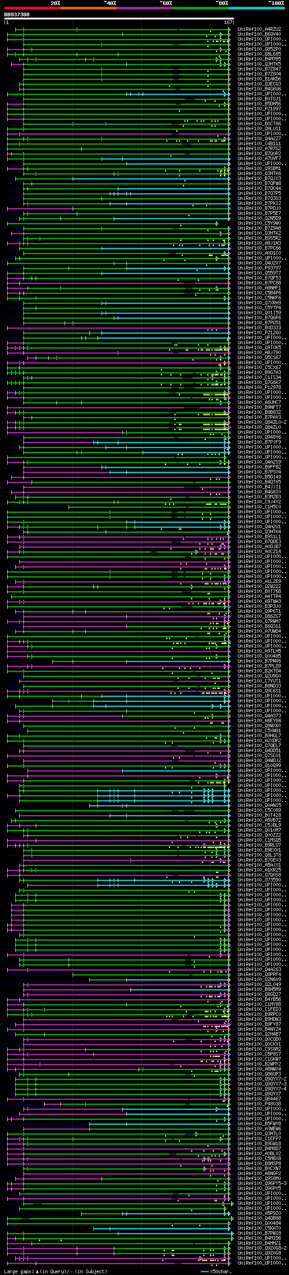The image size is (289, 1275).
Task: Select label UniRef100_Q2H4B7
Action: (259, 1034)
